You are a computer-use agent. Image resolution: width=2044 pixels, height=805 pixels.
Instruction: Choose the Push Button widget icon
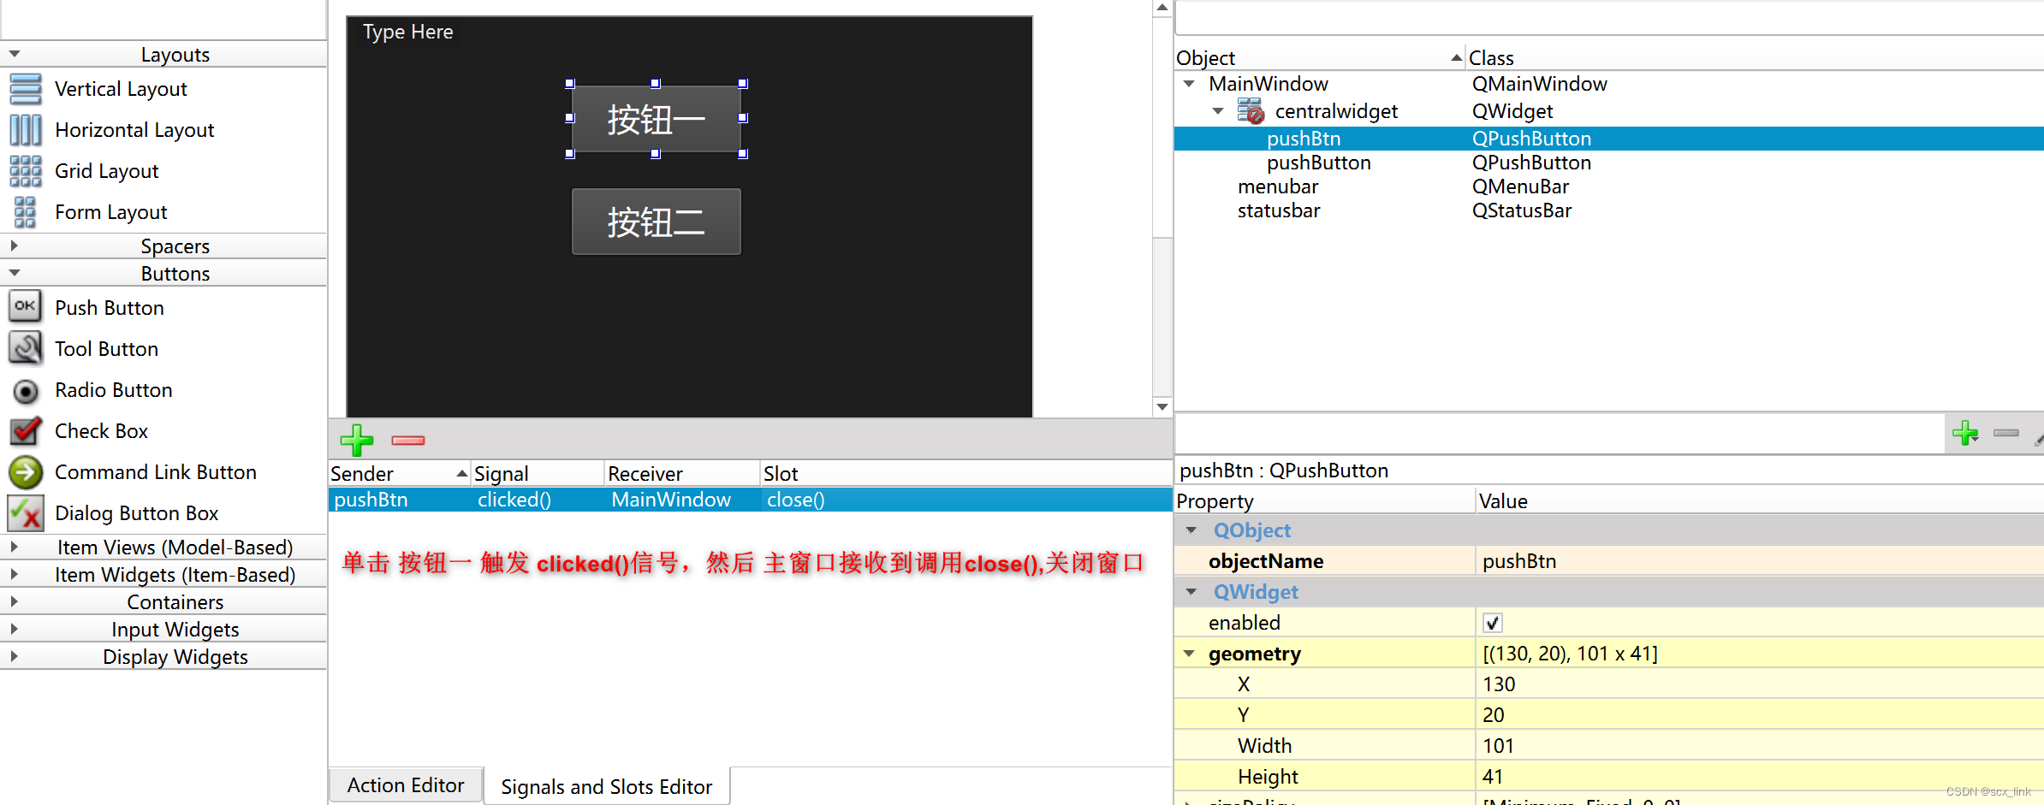26,306
